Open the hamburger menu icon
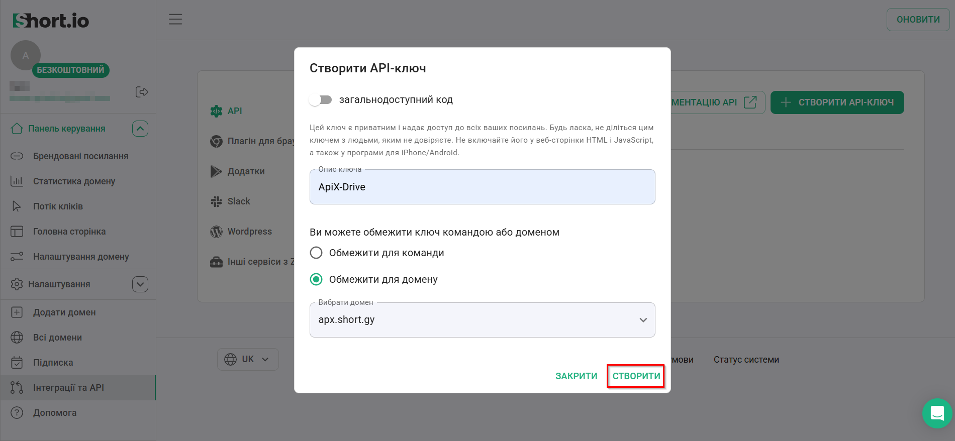This screenshot has height=441, width=955. [x=175, y=20]
